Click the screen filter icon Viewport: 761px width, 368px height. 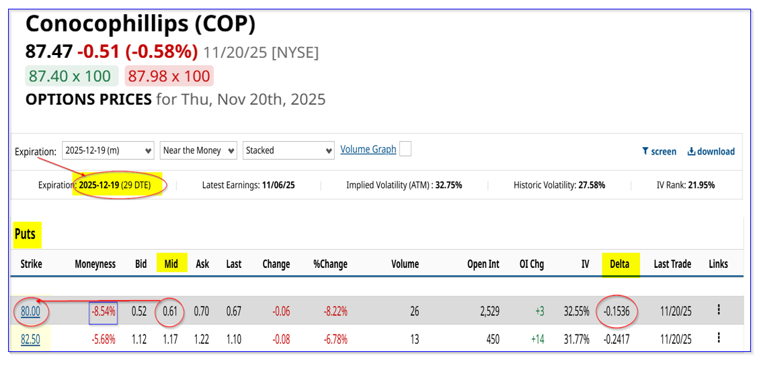tap(645, 152)
